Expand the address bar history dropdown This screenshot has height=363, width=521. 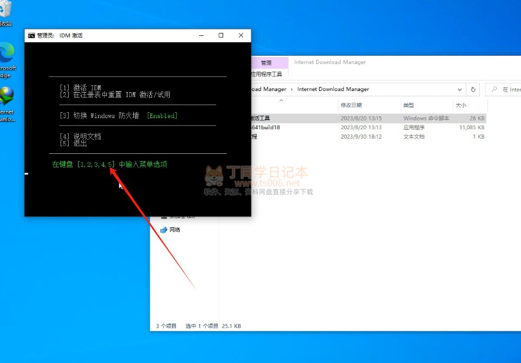[459, 89]
